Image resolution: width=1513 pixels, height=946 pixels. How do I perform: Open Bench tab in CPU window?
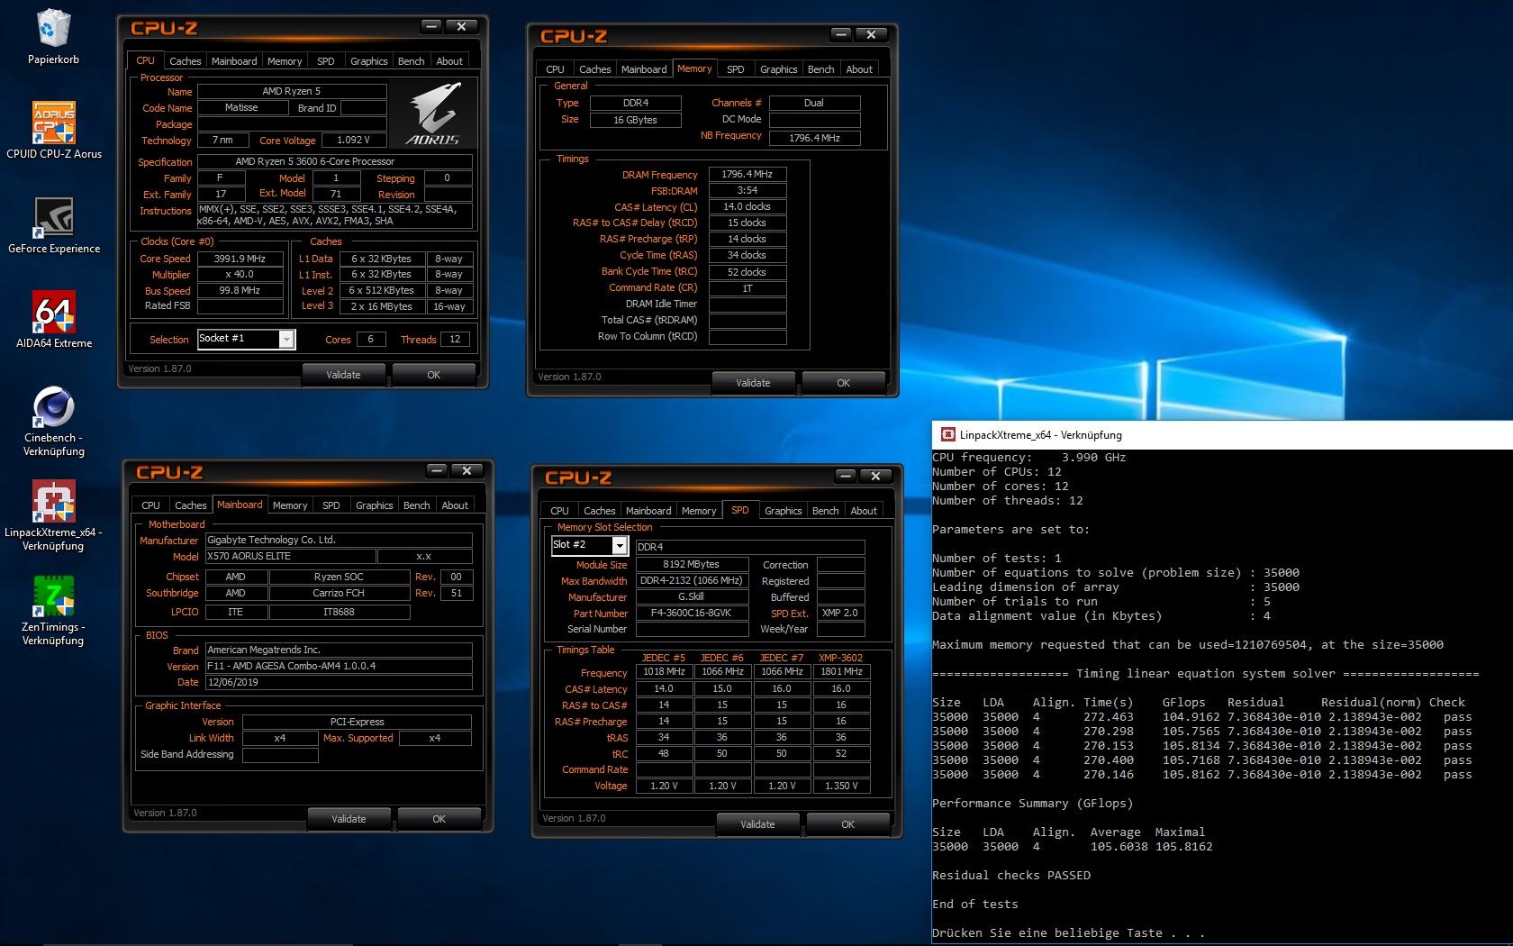tap(411, 61)
